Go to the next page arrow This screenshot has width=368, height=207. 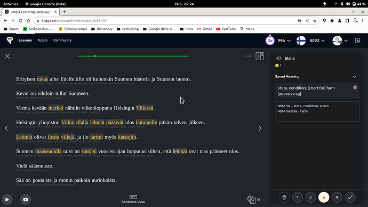(x=260, y=128)
